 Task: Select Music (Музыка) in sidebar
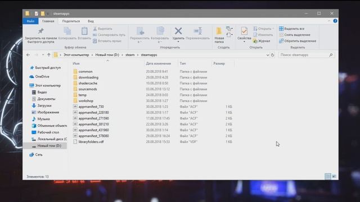pos(41,119)
